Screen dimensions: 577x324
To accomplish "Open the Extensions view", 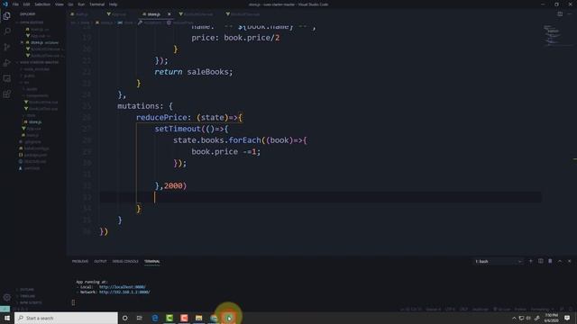I will pos(6,94).
